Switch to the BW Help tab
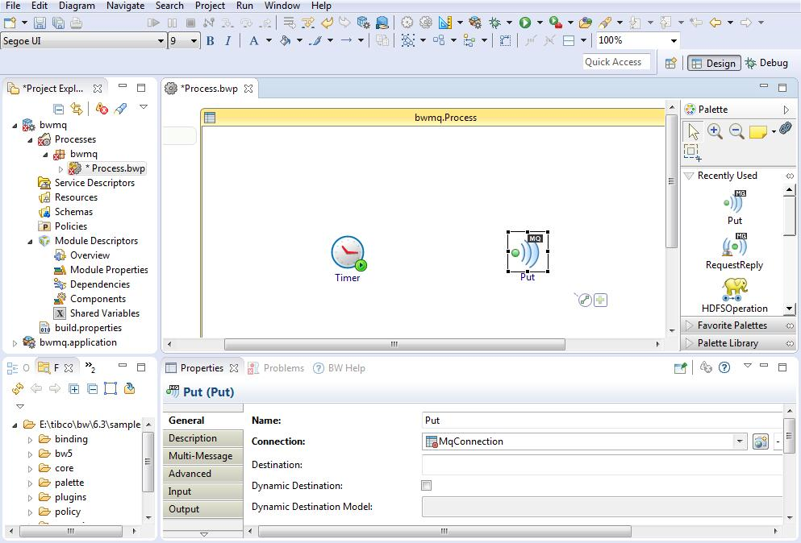The image size is (801, 543). tap(340, 368)
